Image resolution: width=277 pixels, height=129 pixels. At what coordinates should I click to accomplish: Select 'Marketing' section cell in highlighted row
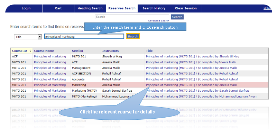(86, 85)
